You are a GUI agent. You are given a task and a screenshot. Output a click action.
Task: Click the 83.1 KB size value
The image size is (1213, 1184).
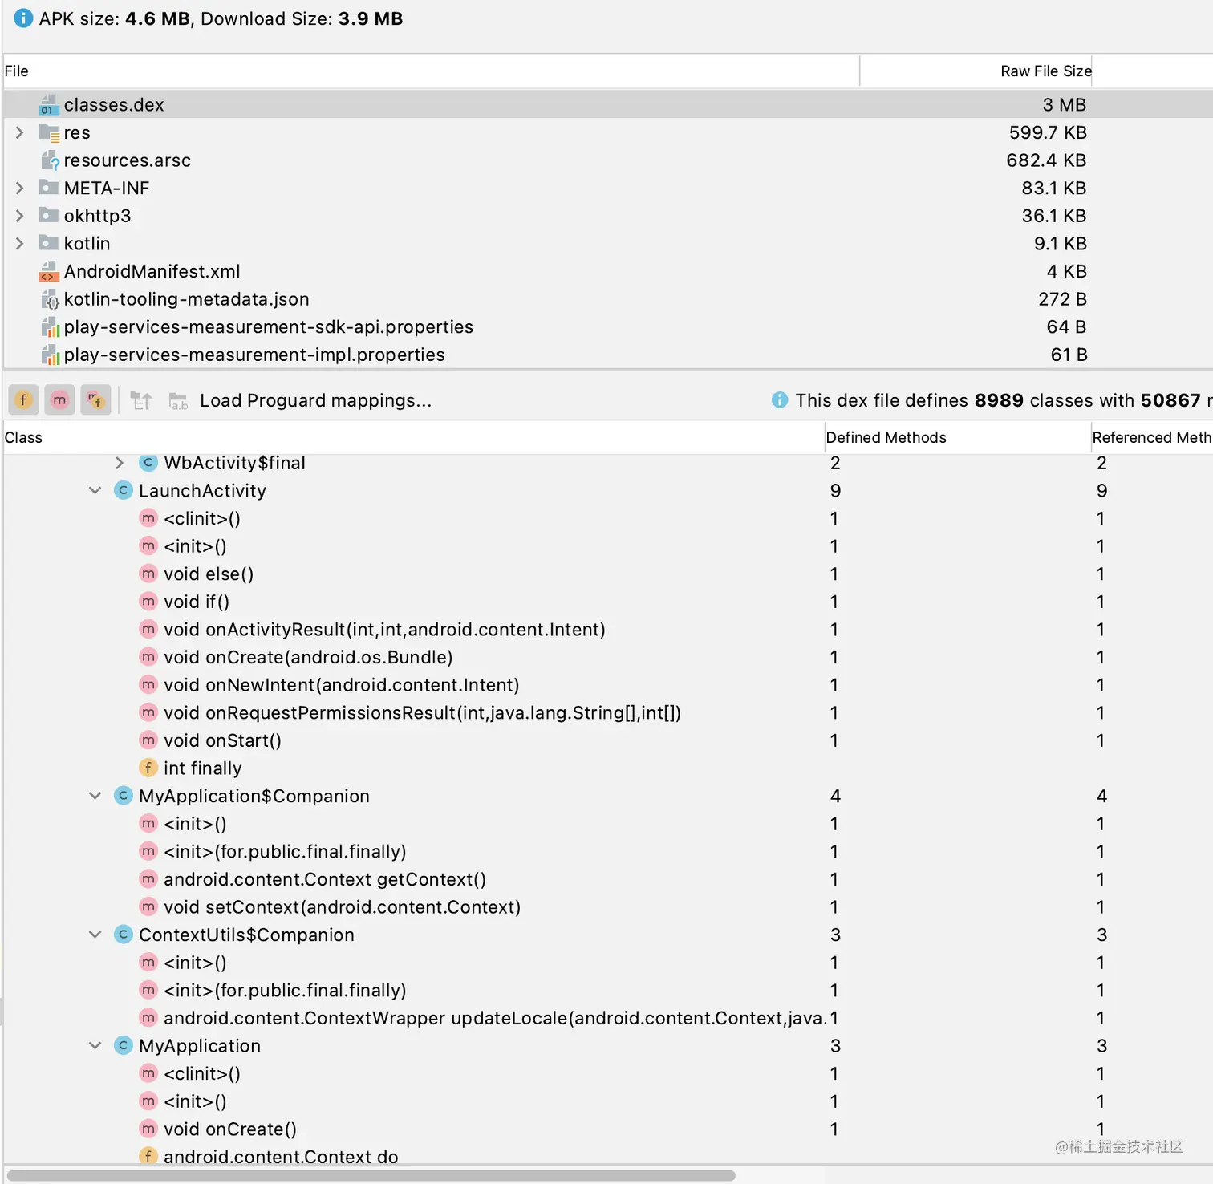(x=1053, y=188)
